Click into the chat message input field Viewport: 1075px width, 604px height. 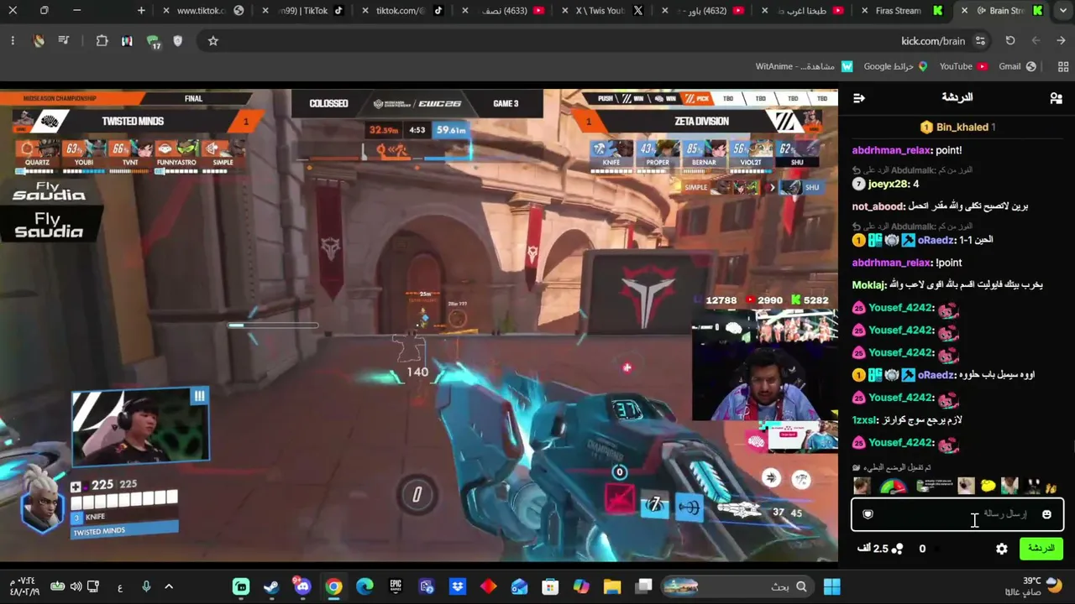(x=957, y=514)
